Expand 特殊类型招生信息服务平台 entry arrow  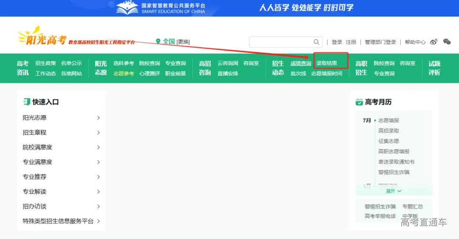tap(98, 221)
